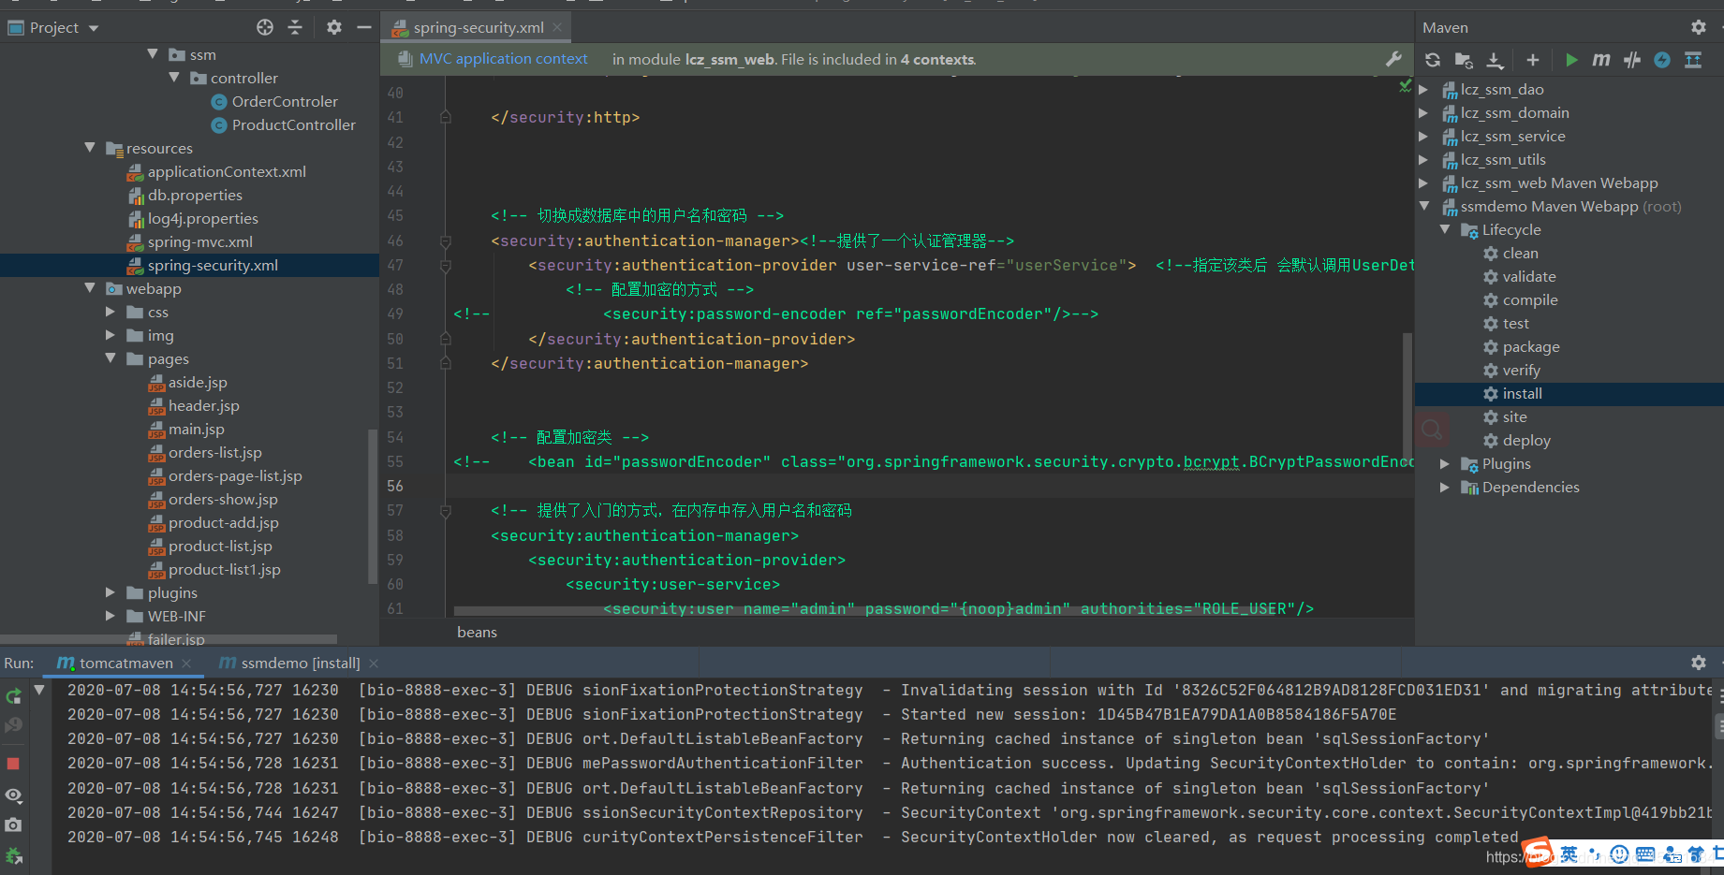Toggle Skip Tests Mode icon in Maven toolbar
Viewport: 1724px width, 875px height.
coord(1632,60)
